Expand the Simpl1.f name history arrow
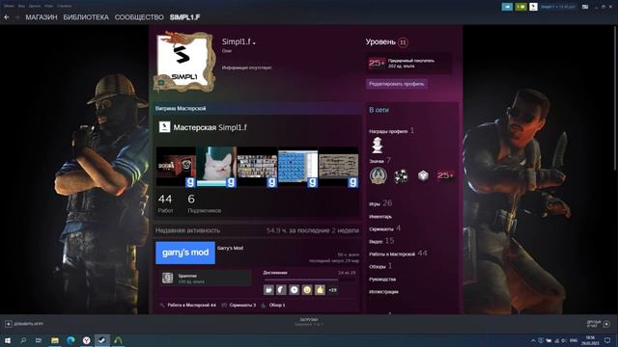 pos(254,42)
